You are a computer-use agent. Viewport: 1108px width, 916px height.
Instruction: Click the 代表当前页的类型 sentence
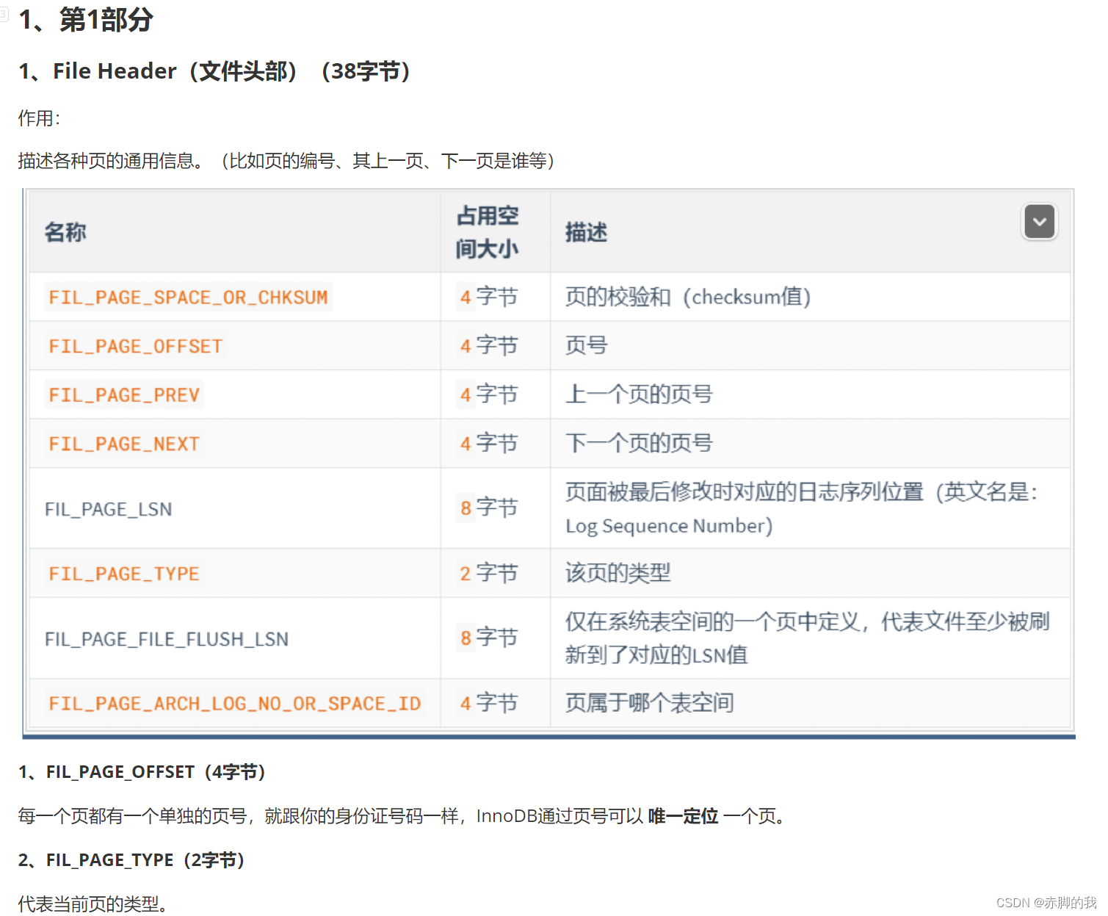[93, 904]
